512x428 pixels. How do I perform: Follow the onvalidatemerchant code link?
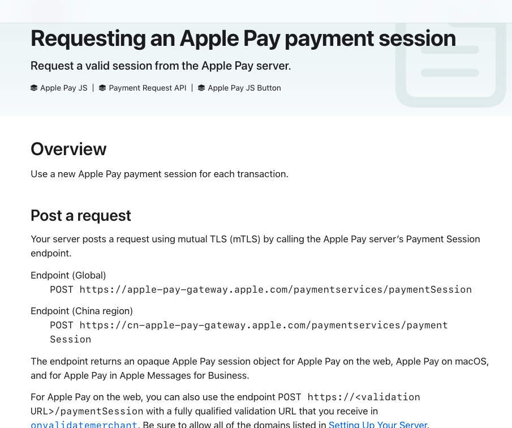[x=84, y=425]
